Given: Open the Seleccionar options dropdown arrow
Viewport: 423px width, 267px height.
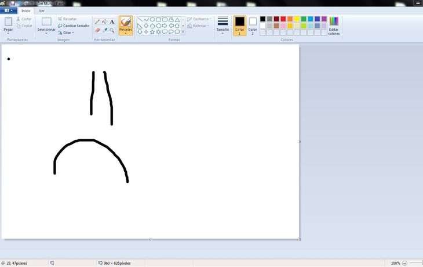Looking at the screenshot, I should pyautogui.click(x=46, y=33).
